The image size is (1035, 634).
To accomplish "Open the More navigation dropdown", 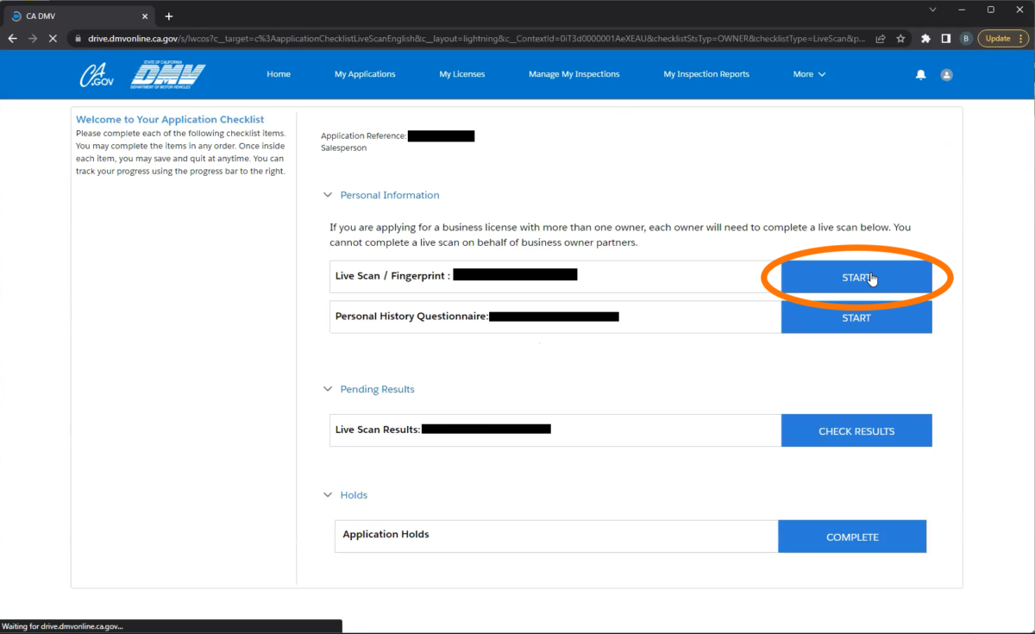I will coord(808,74).
